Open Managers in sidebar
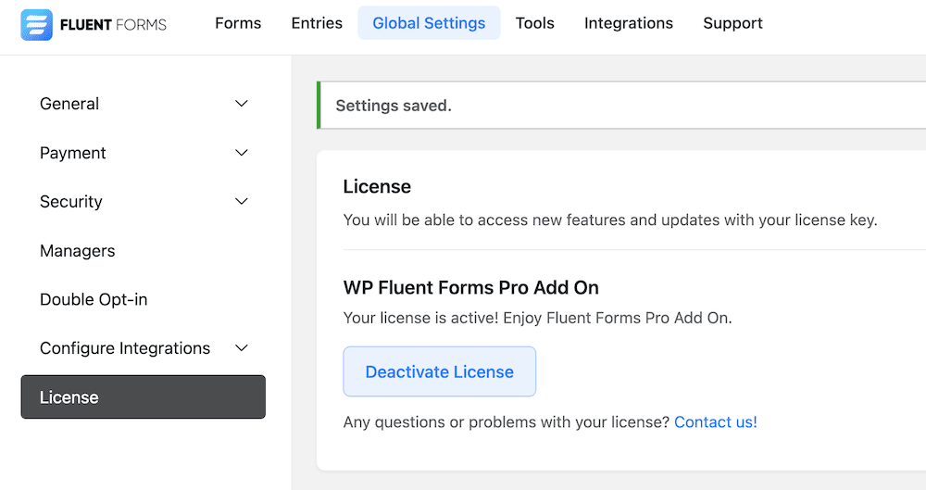This screenshot has height=490, width=926. pos(78,251)
